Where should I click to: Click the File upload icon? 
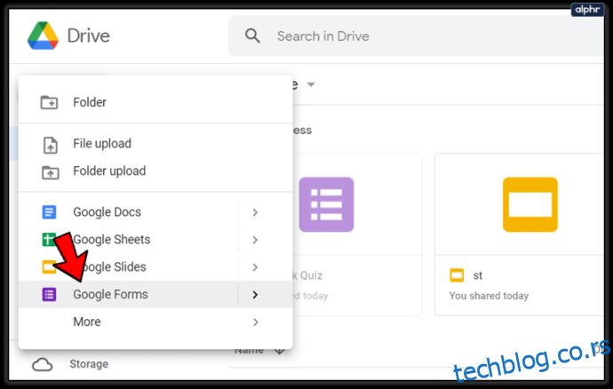(50, 145)
